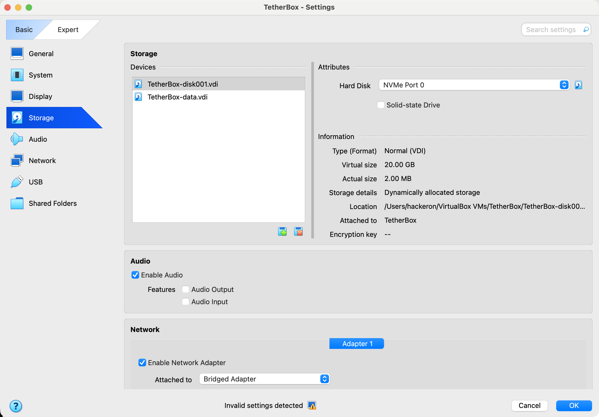
Task: Enable Audio Input feature
Action: tap(185, 302)
